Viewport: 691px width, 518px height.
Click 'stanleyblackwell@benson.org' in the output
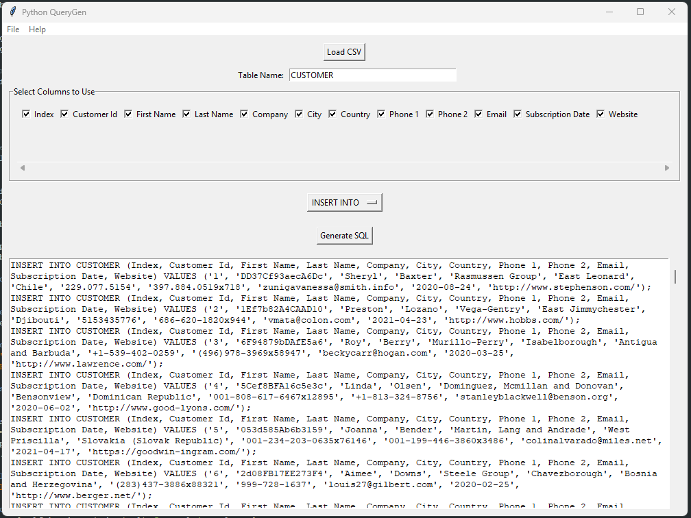(533, 397)
